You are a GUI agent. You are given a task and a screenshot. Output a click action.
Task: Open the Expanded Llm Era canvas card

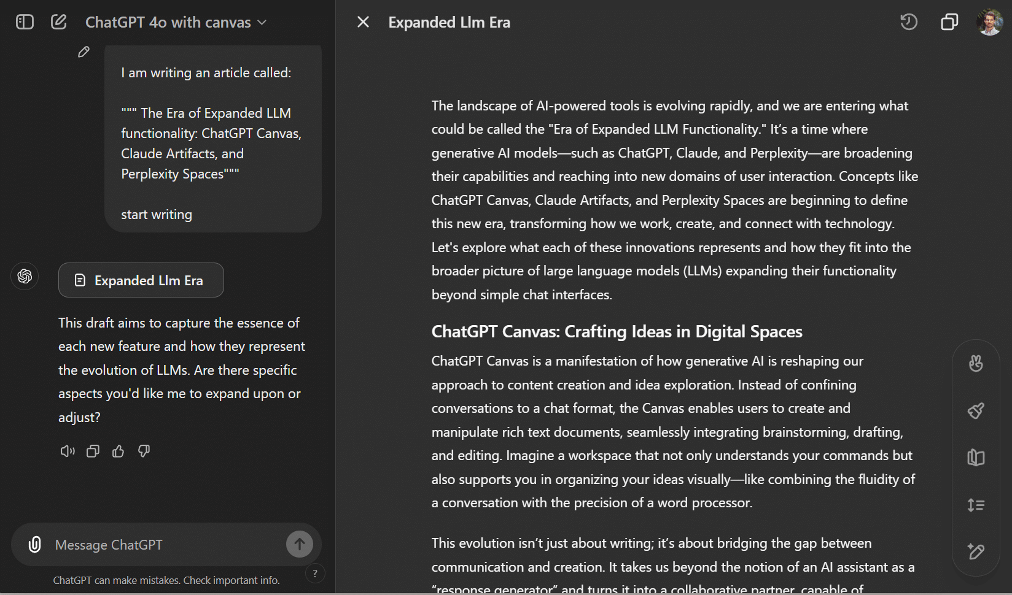point(141,280)
